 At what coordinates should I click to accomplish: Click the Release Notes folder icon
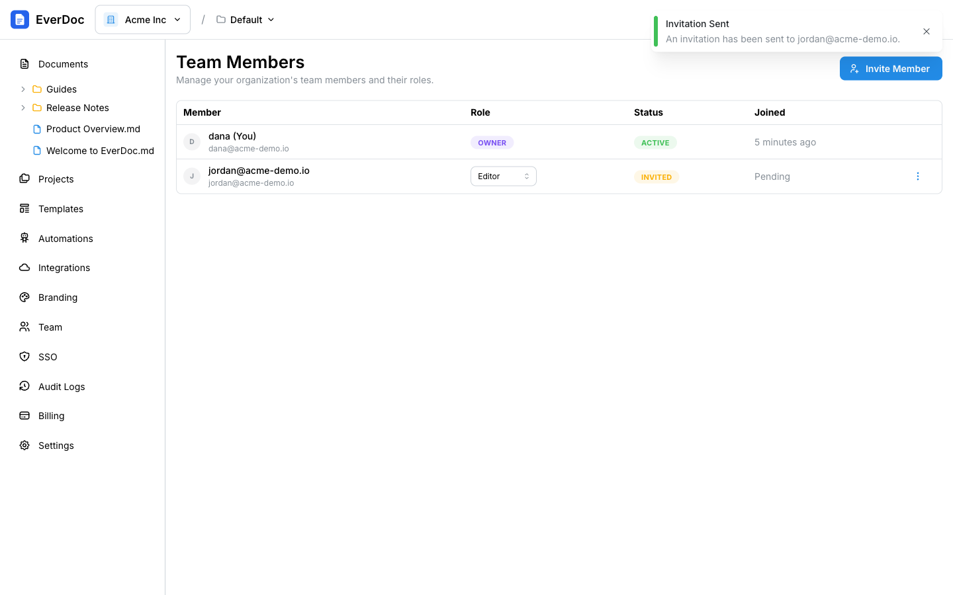pos(37,108)
